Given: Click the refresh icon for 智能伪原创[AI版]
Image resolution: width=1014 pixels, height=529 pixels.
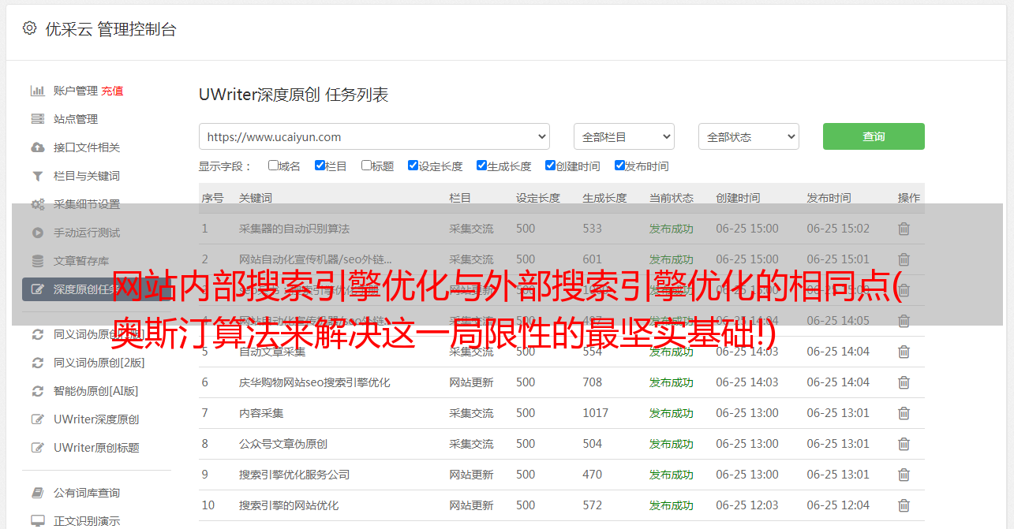Looking at the screenshot, I should click(37, 391).
